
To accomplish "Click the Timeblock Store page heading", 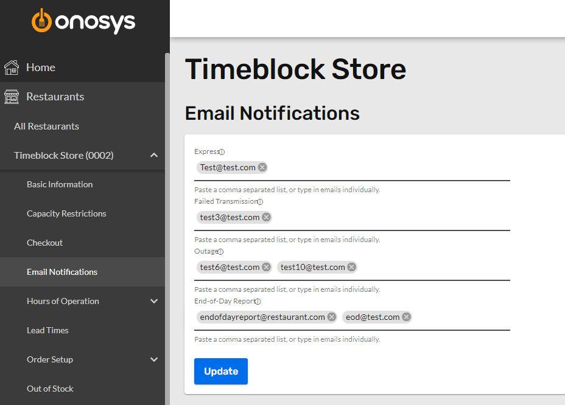I will (x=295, y=69).
